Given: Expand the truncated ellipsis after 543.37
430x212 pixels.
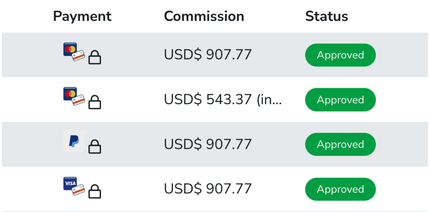Looking at the screenshot, I should pos(277,100).
